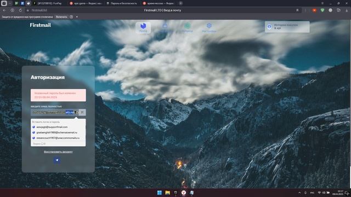Clear the email field with X button
This screenshot has height=197, width=351.
[82, 112]
